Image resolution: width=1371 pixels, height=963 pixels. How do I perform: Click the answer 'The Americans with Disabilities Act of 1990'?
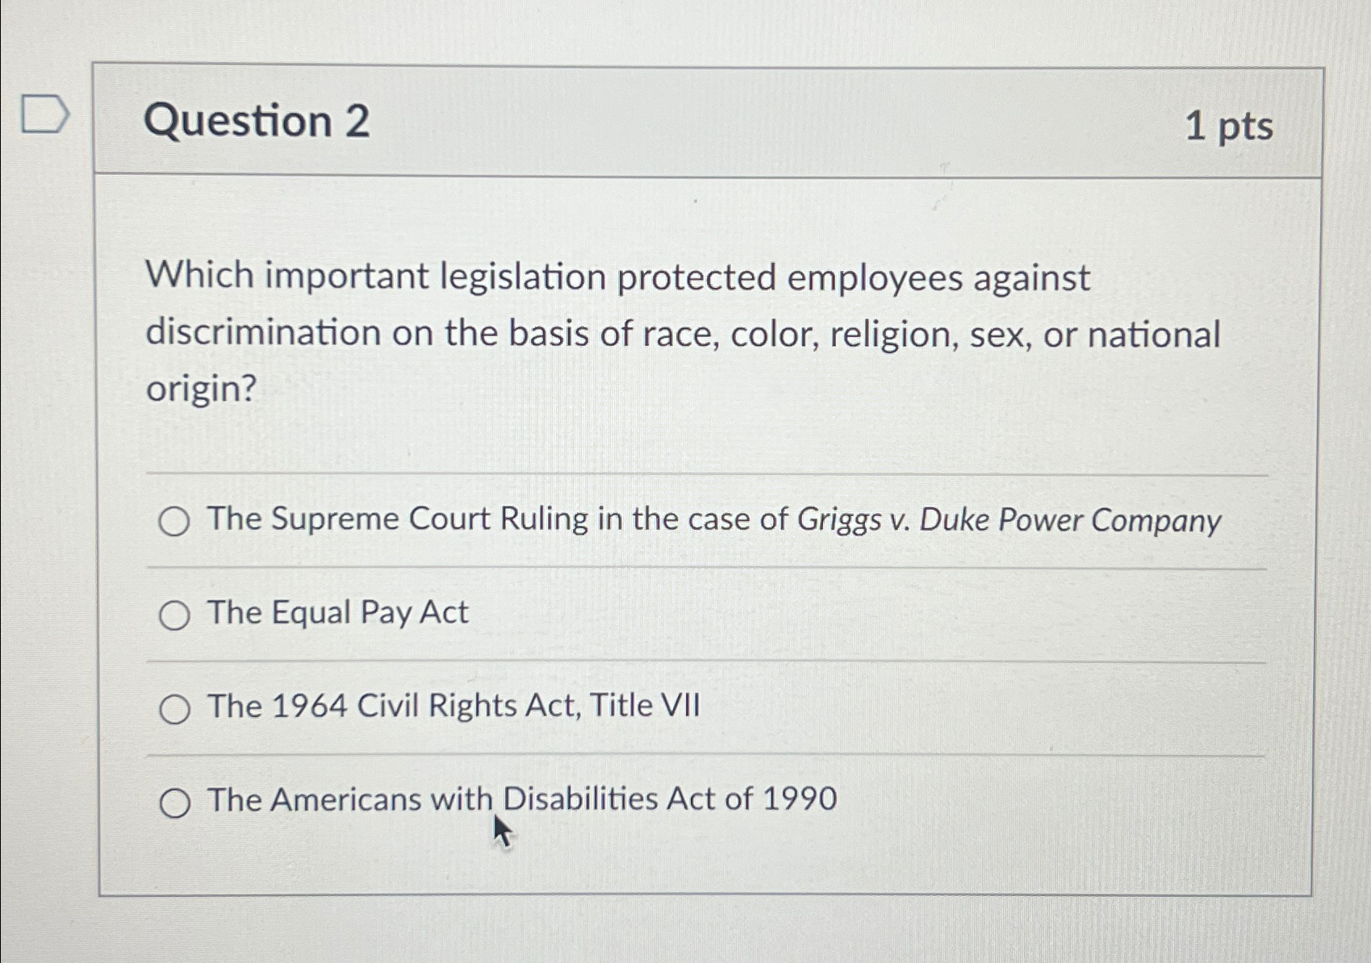(x=520, y=799)
